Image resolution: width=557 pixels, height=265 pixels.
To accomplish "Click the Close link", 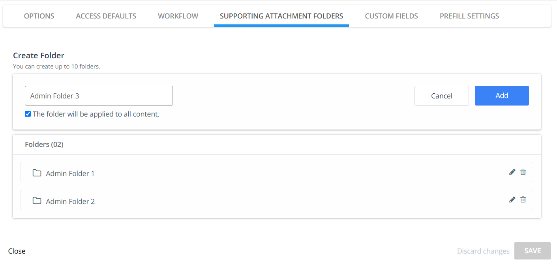I will pos(17,251).
